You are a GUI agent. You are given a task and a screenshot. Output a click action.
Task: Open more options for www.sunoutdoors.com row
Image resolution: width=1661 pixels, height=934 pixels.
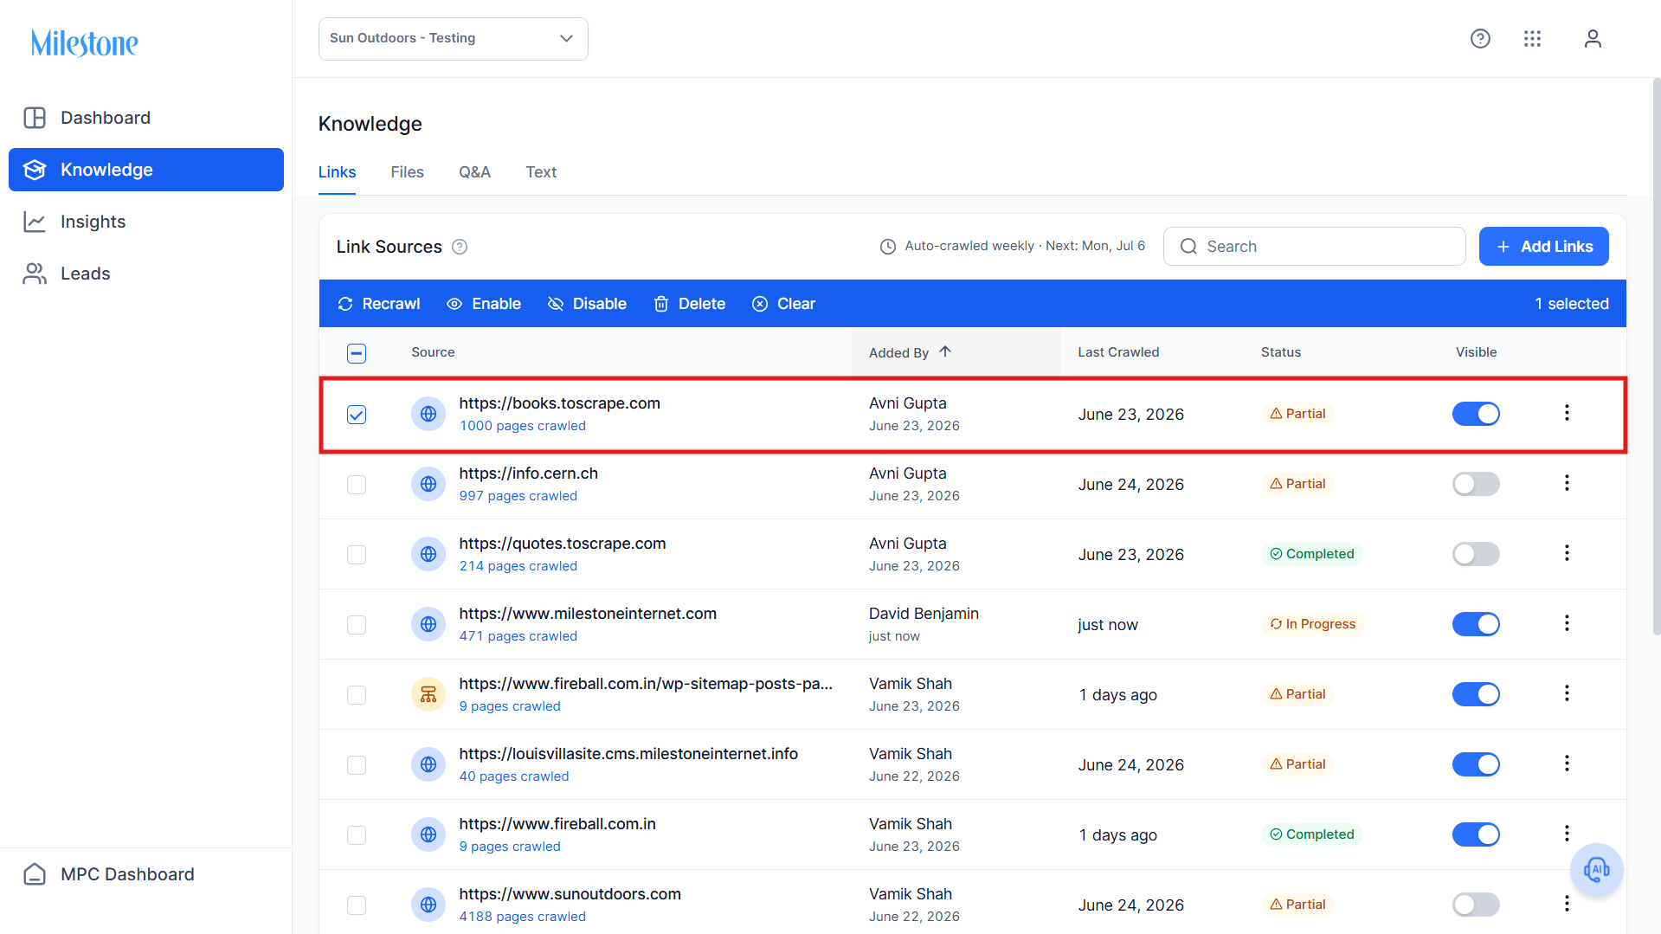pyautogui.click(x=1567, y=904)
